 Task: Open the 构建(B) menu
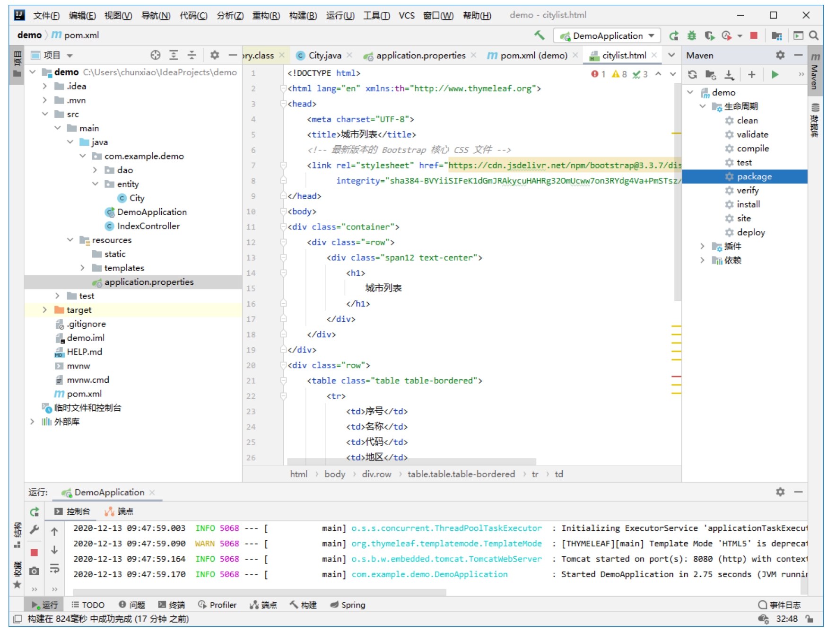click(x=303, y=16)
